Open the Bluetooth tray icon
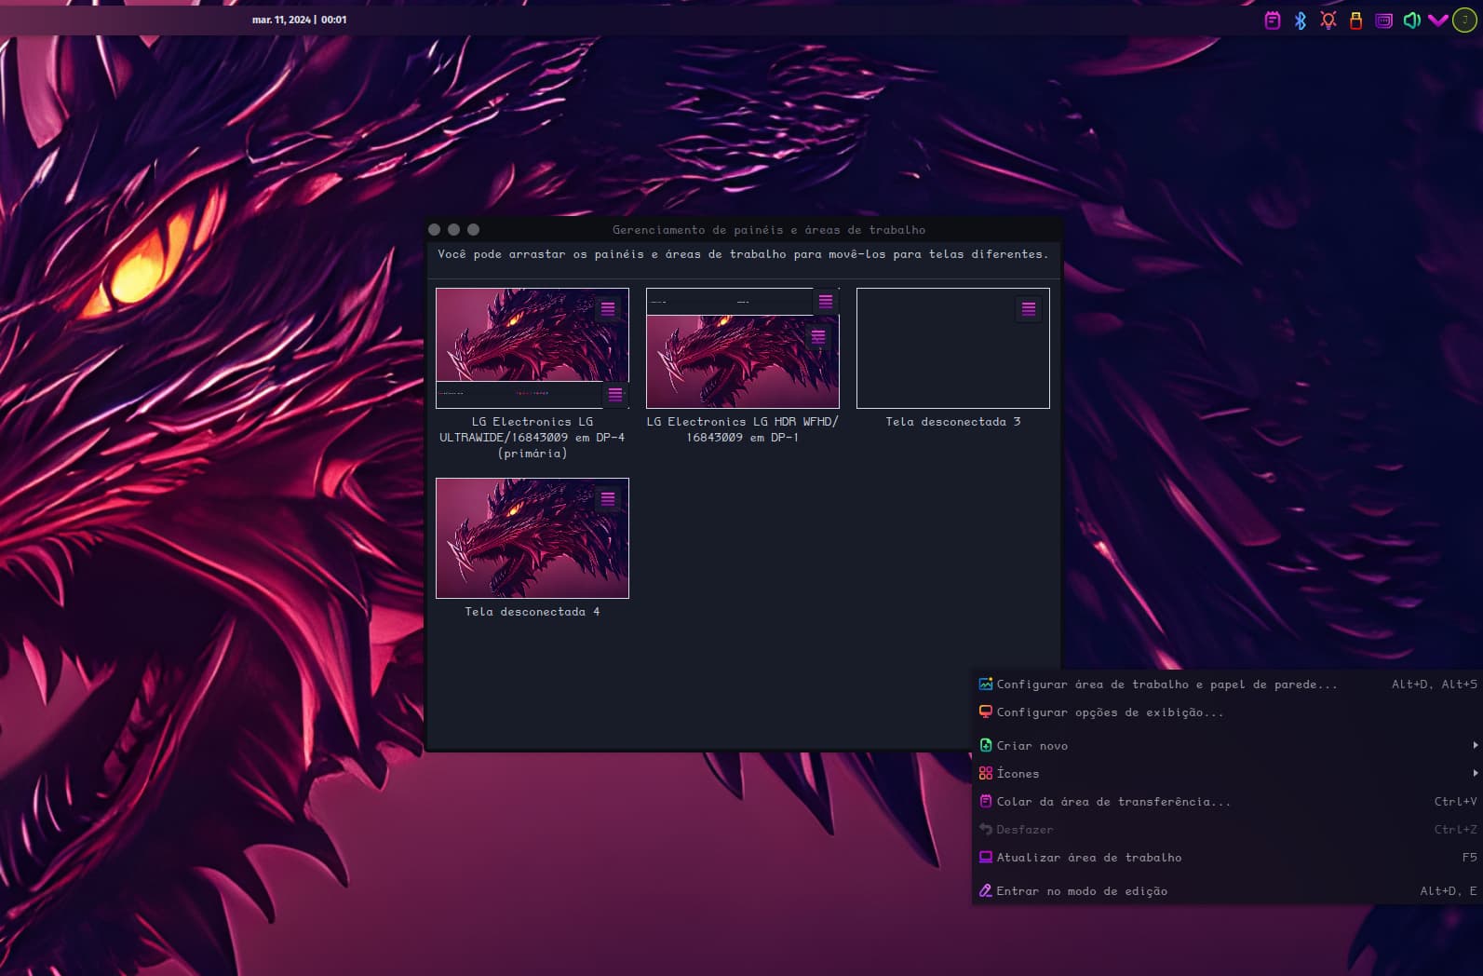This screenshot has height=976, width=1483. pos(1301,20)
